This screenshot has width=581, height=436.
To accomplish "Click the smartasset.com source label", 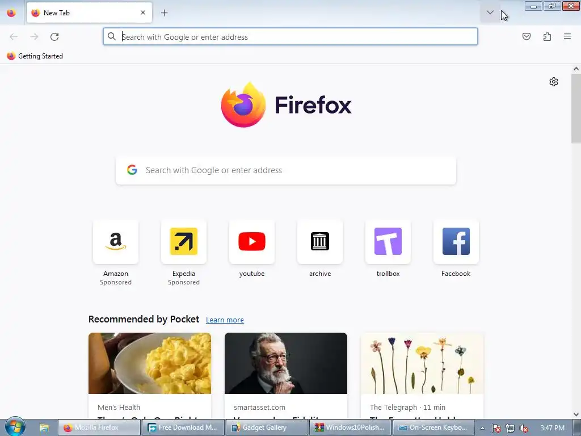I will pos(259,407).
